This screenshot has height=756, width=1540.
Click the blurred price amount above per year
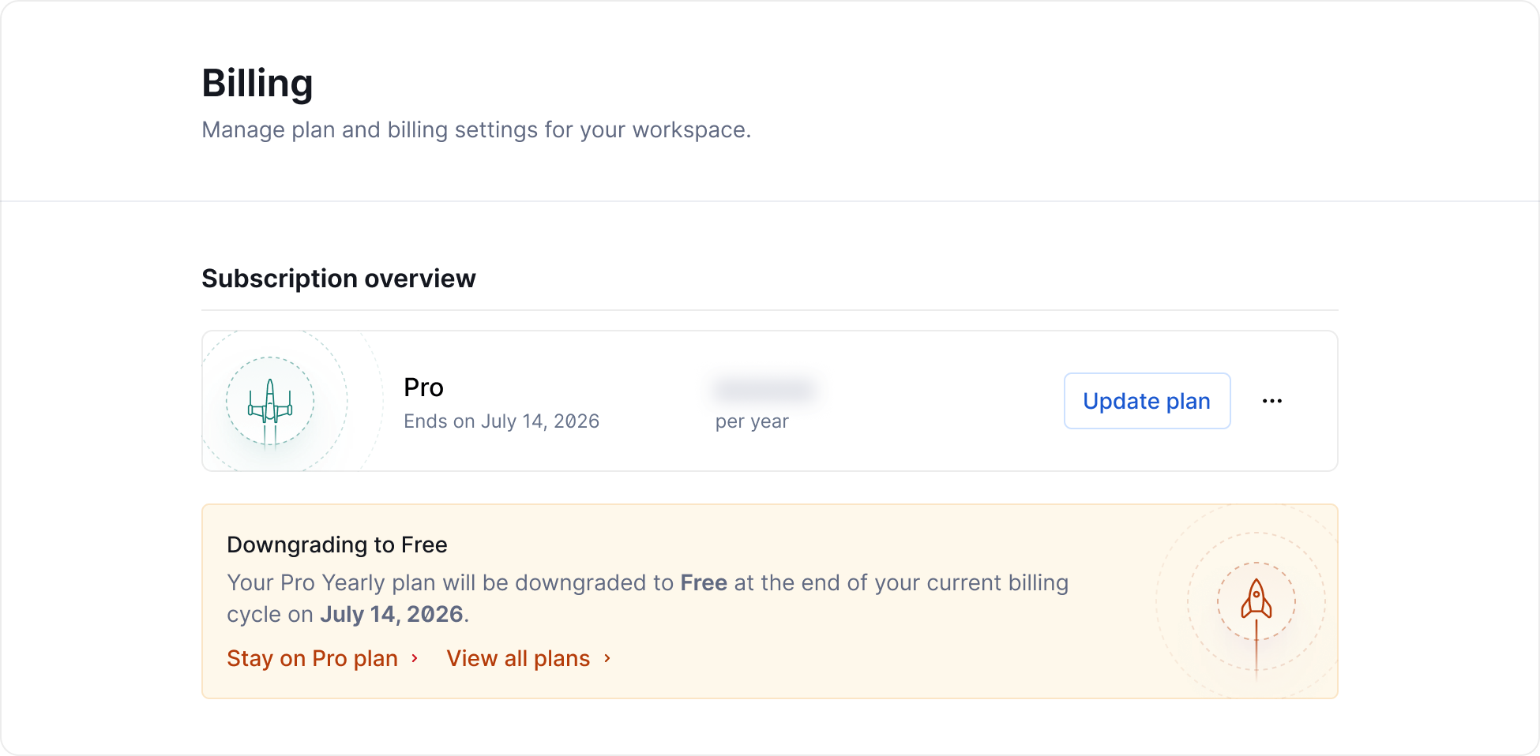(764, 389)
